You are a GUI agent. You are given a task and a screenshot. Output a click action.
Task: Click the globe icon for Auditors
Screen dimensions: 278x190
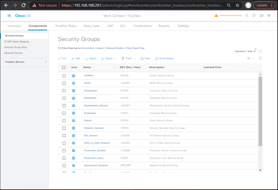tap(73, 76)
